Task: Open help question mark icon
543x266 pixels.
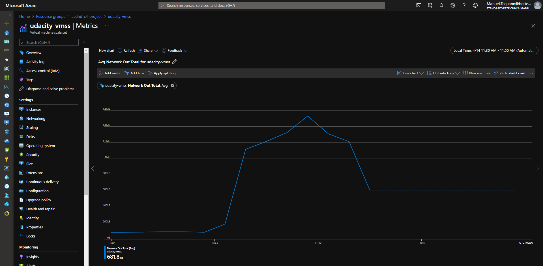Action: point(464,5)
